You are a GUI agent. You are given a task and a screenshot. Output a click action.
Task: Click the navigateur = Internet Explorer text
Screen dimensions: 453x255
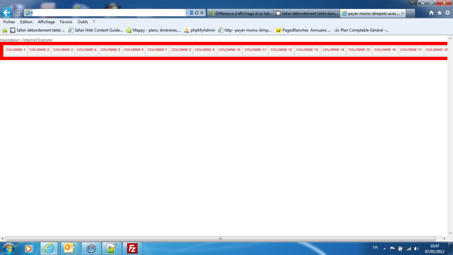pos(27,40)
